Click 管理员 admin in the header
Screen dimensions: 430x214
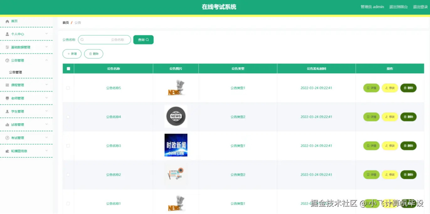click(x=372, y=7)
